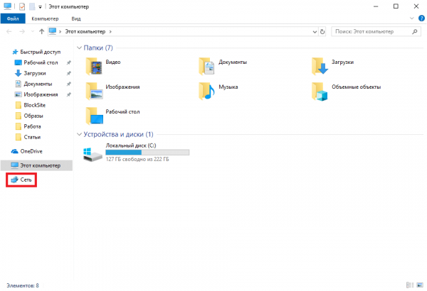
Task: Select the Объемные объекты folder icon
Action: coord(320,92)
